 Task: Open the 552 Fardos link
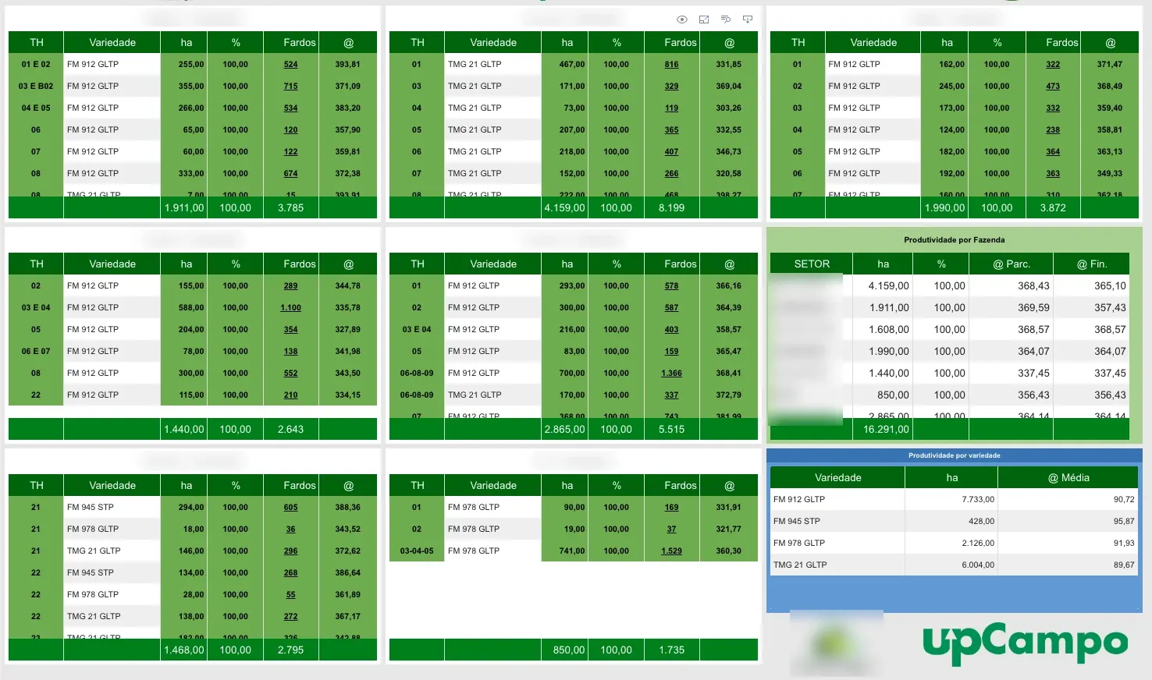(291, 374)
